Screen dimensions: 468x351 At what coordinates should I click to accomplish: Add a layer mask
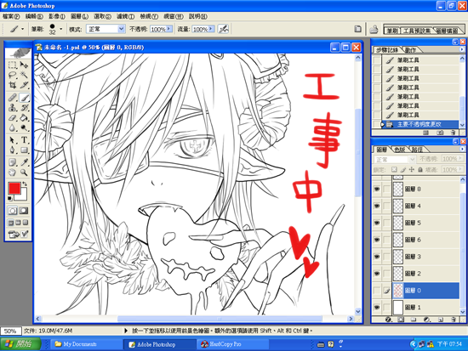pyautogui.click(x=401, y=320)
